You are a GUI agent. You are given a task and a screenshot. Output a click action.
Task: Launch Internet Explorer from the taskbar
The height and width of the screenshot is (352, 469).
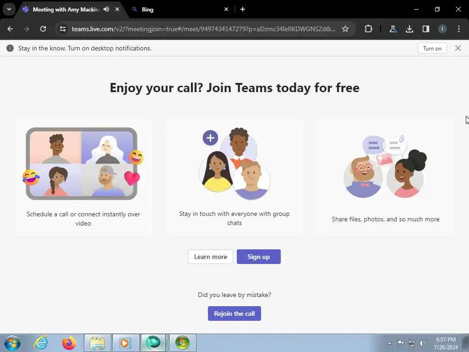point(41,343)
